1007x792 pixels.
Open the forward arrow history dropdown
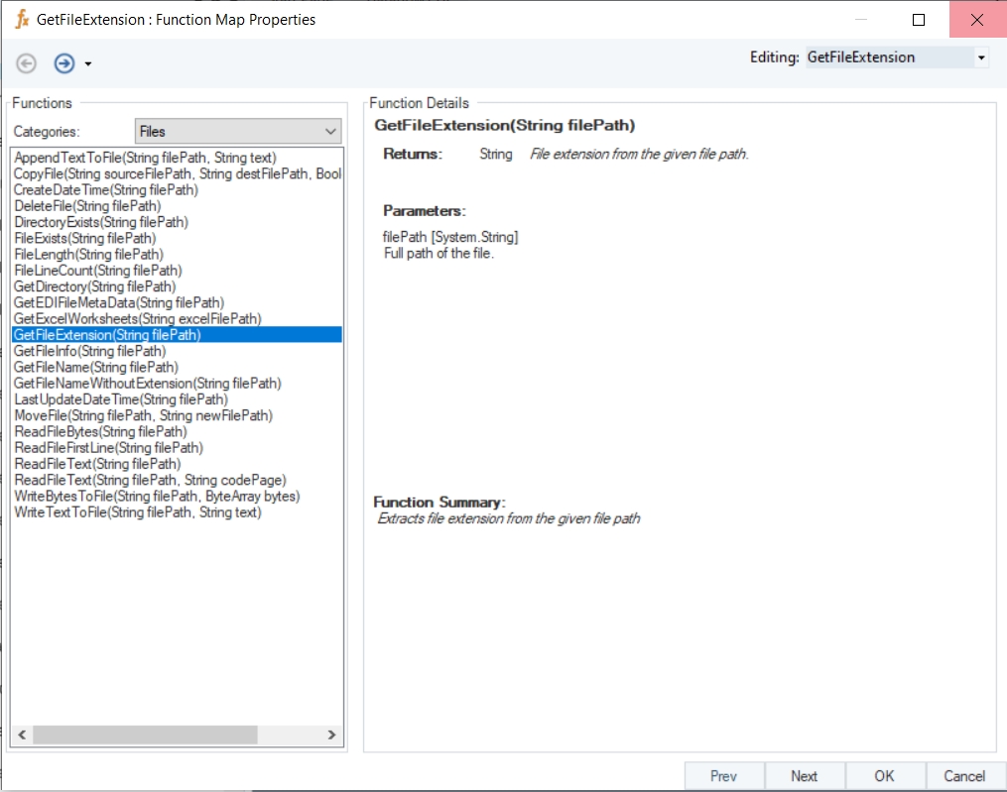tap(88, 64)
